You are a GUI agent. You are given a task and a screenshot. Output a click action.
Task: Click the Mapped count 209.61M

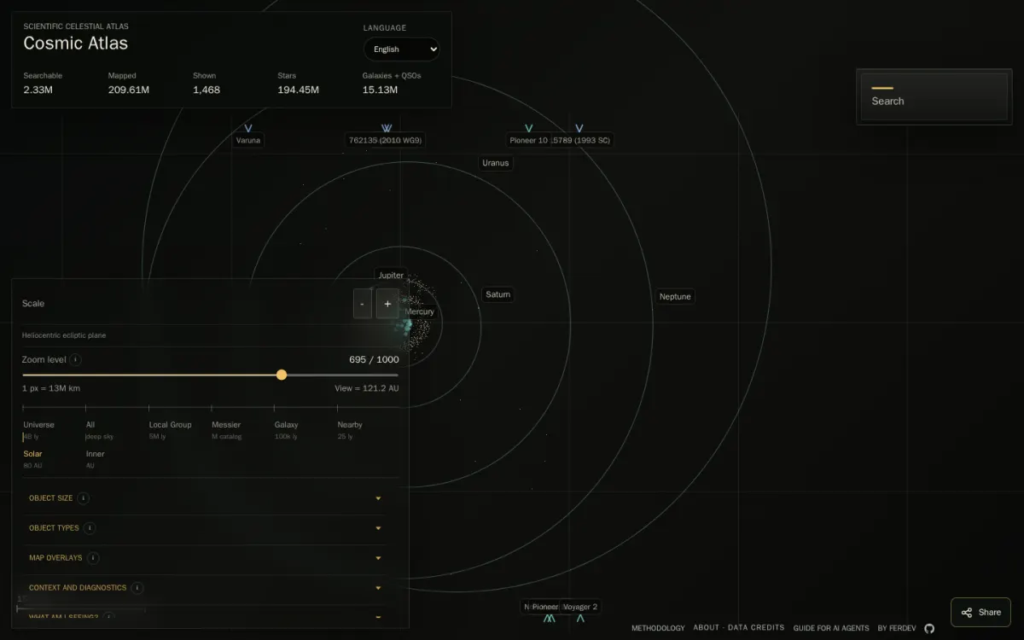pos(129,90)
